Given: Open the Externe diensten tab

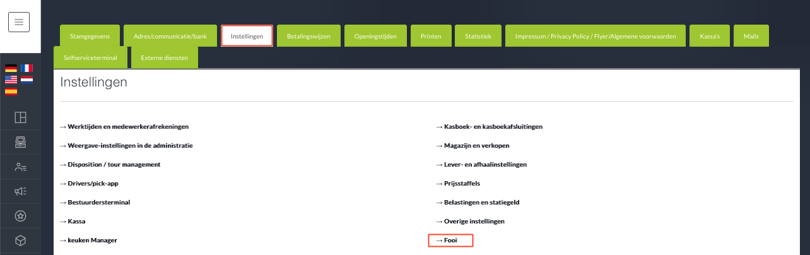Looking at the screenshot, I should click(x=164, y=57).
